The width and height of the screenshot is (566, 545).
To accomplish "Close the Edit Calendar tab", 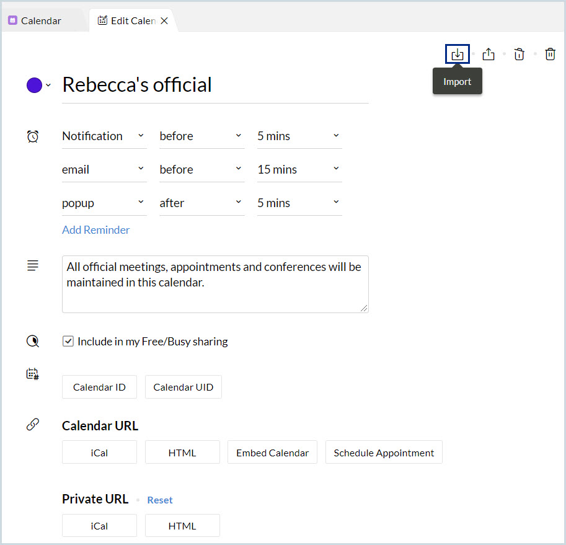I will [x=164, y=20].
